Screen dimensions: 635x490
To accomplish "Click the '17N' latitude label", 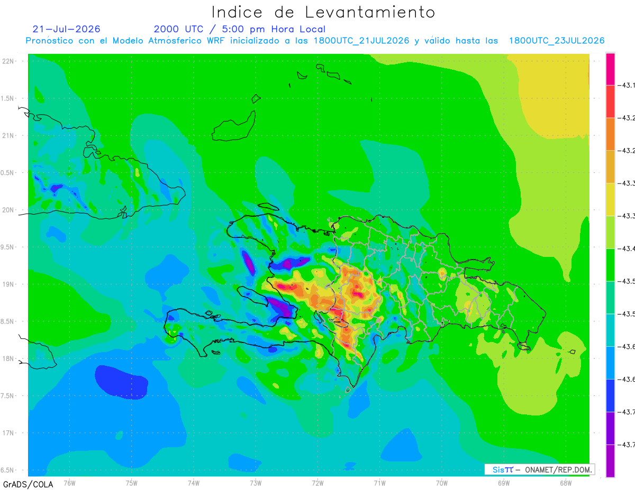I will 9,433.
